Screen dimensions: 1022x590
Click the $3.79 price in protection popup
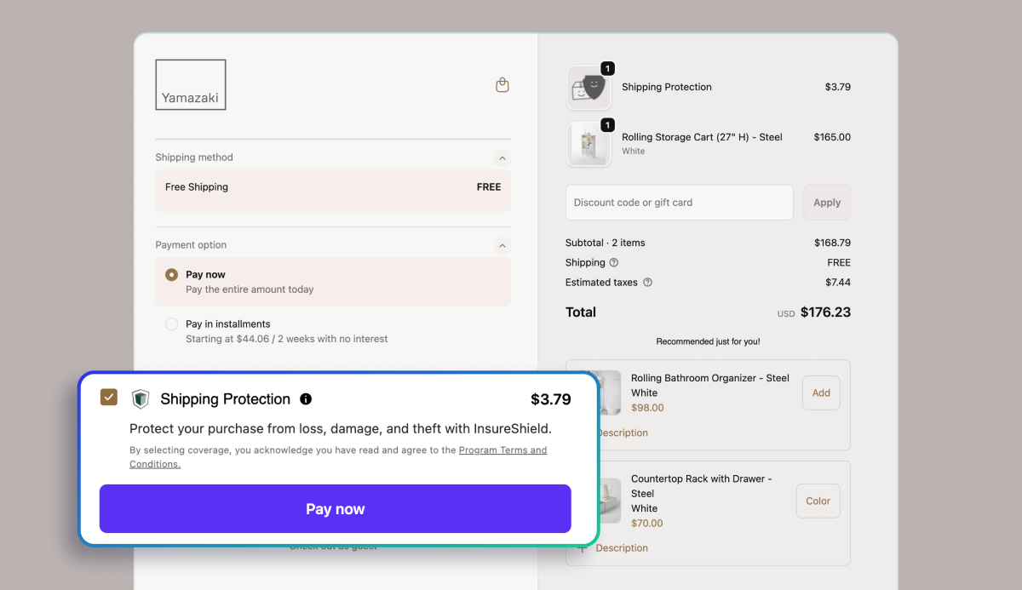tap(551, 399)
